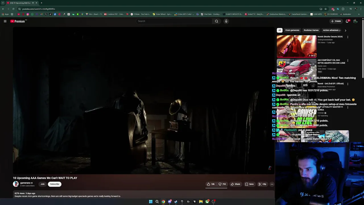Save the video to a playlist
The height and width of the screenshot is (205, 364).
[249, 184]
